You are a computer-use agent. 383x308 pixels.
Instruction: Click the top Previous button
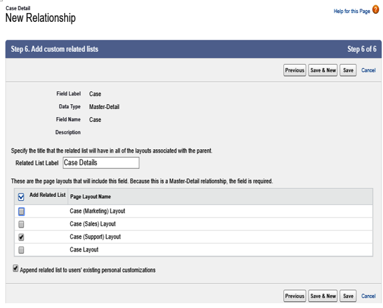point(294,70)
